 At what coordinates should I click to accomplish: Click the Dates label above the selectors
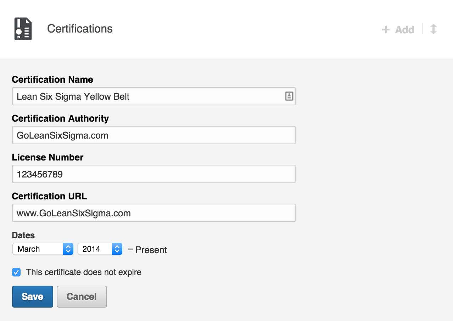tap(23, 235)
